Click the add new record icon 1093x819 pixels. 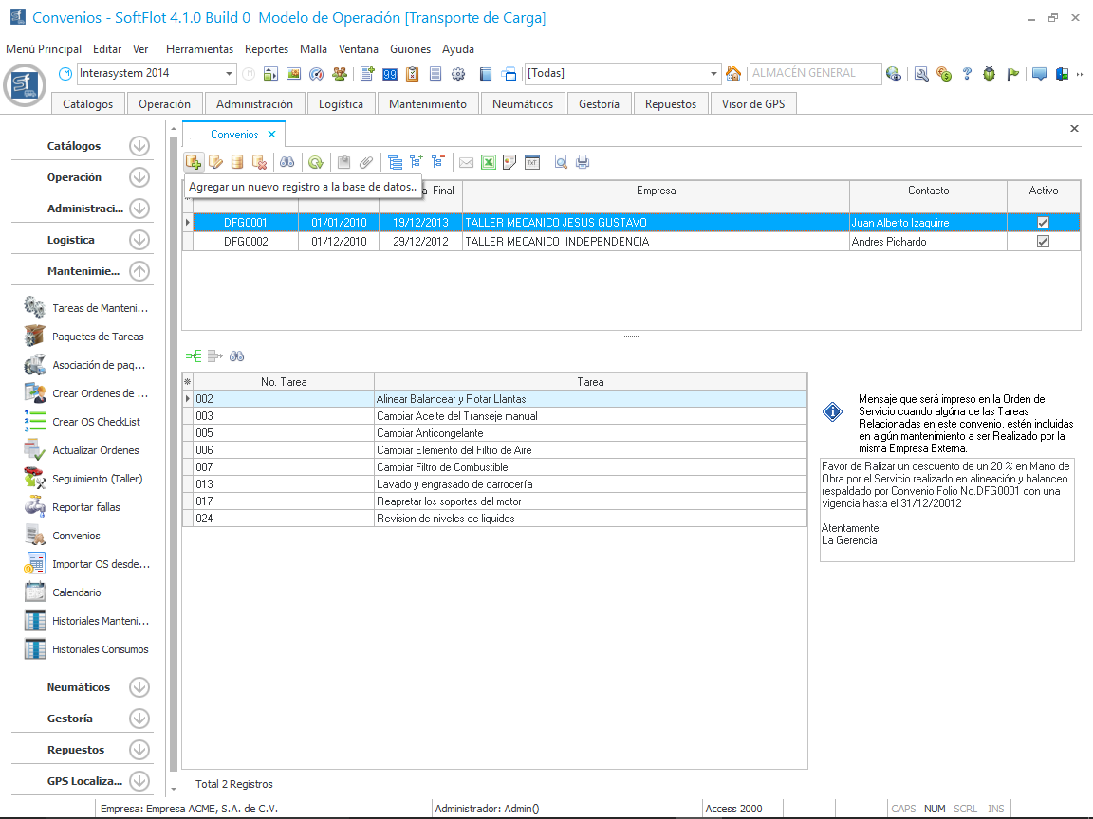194,162
